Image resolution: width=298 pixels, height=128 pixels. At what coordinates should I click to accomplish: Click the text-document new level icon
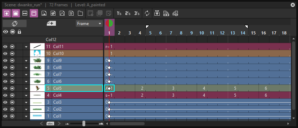point(71,13)
